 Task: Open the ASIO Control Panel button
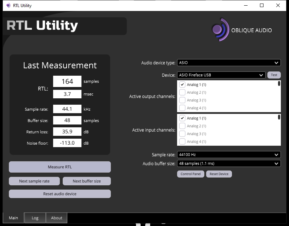pos(191,174)
